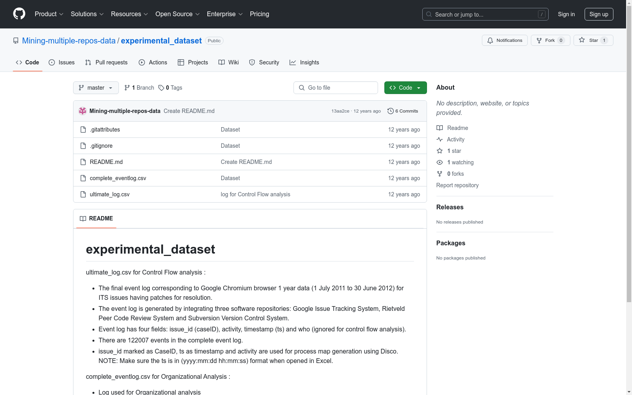Click the Fork count badge showing 0
This screenshot has width=632, height=395.
click(x=561, y=40)
